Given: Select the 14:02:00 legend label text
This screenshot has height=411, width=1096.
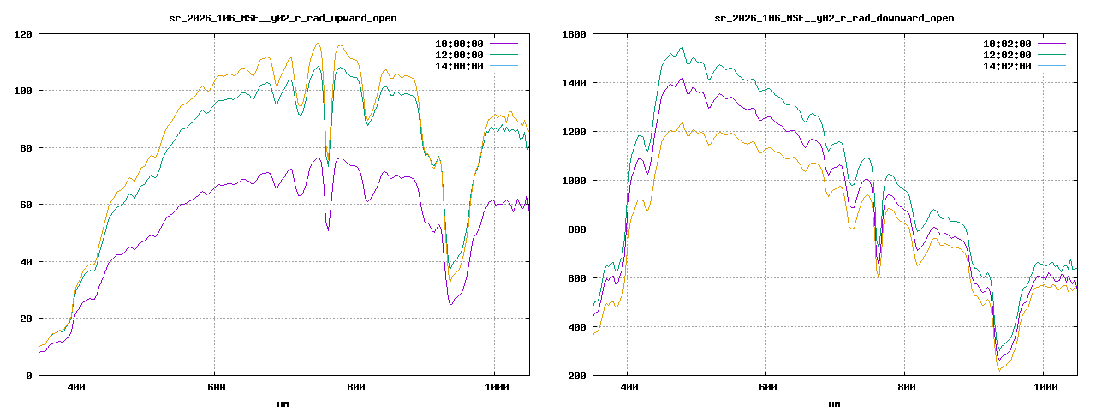Looking at the screenshot, I should (x=1007, y=66).
